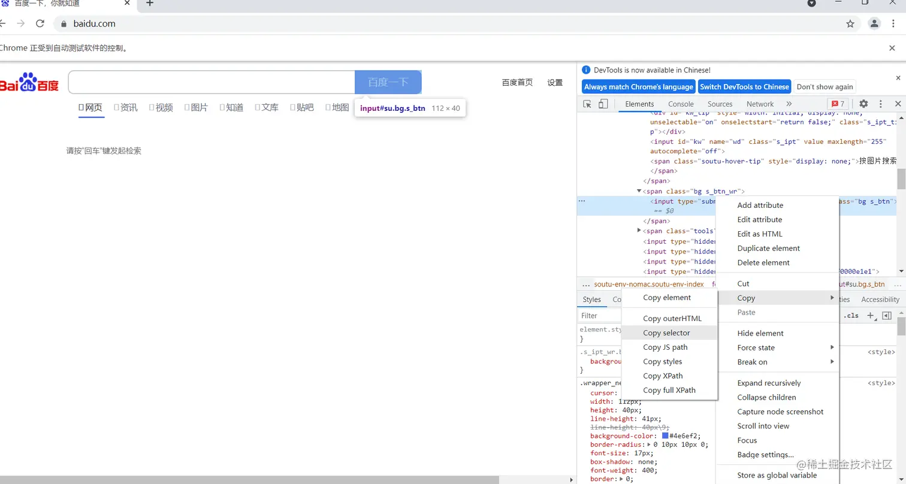The width and height of the screenshot is (906, 484).
Task: Click the #4e6ef2 background-color swatch
Action: point(665,435)
